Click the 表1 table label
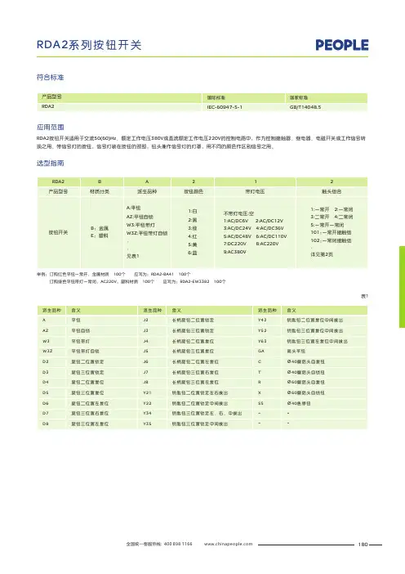This screenshot has width=405, height=574. click(x=364, y=296)
